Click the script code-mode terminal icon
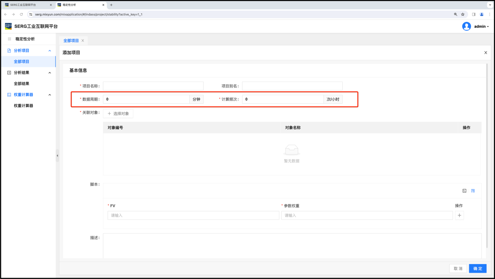Image resolution: width=495 pixels, height=279 pixels. pyautogui.click(x=464, y=191)
